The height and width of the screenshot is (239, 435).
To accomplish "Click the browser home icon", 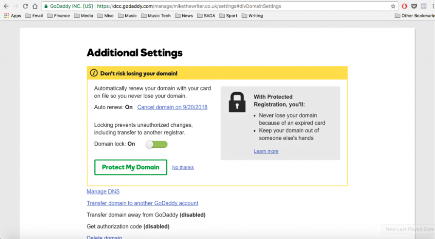I will 35,6.
